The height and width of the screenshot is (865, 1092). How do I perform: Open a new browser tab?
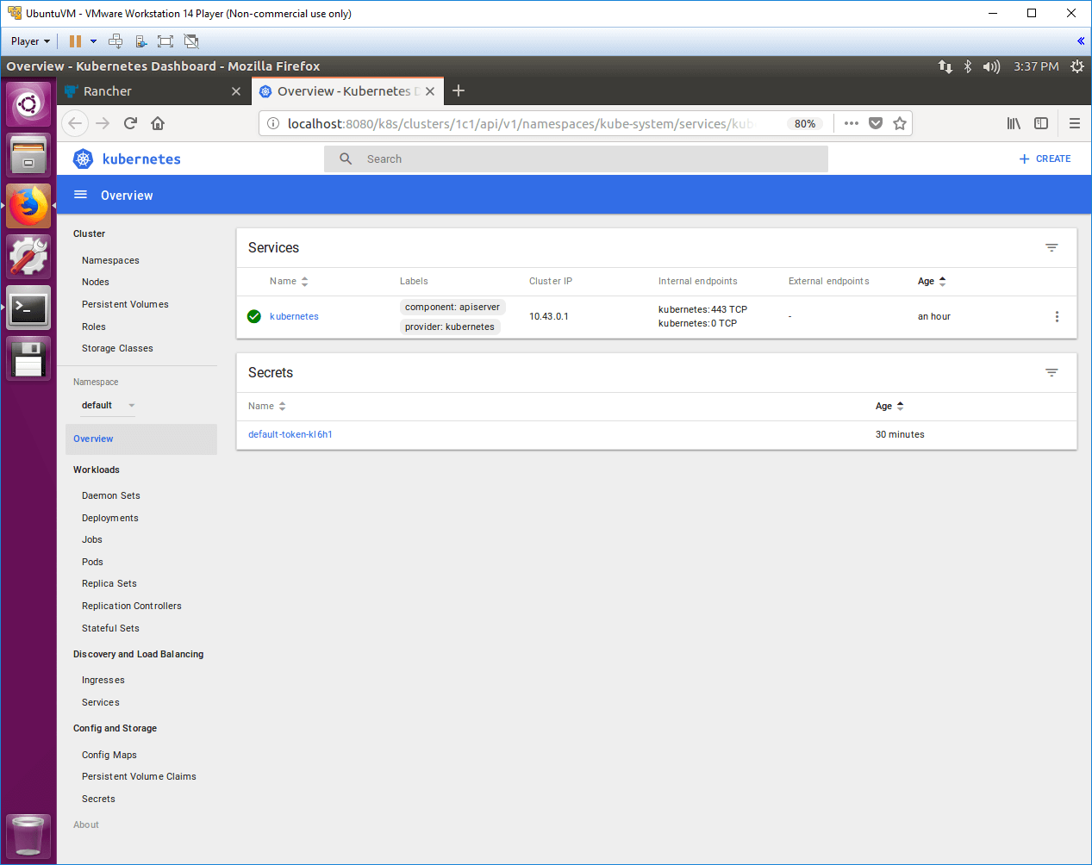[x=459, y=90]
